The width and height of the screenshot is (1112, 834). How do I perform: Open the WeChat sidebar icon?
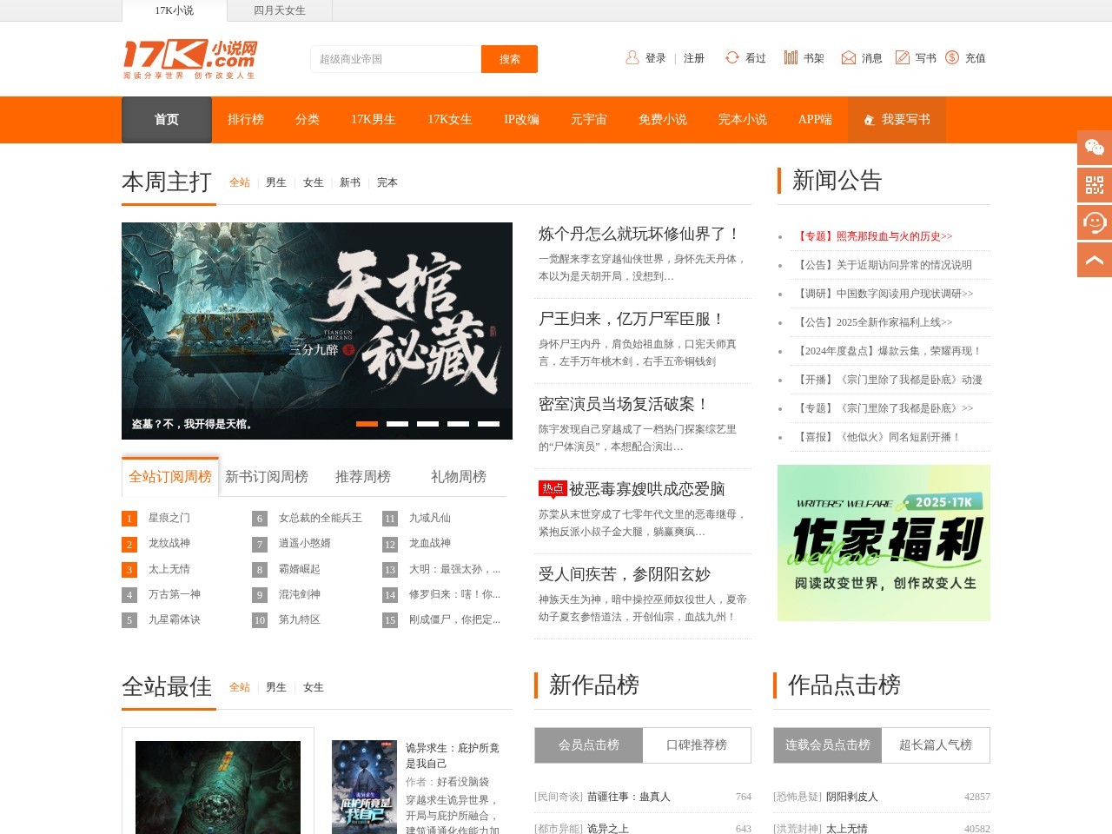(x=1094, y=148)
